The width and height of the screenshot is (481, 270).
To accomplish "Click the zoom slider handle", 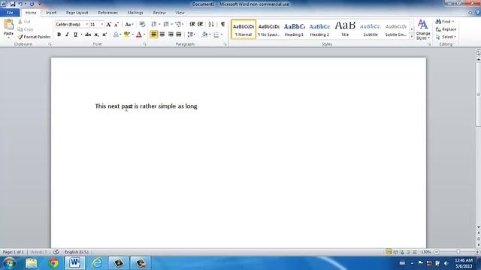I will point(458,252).
